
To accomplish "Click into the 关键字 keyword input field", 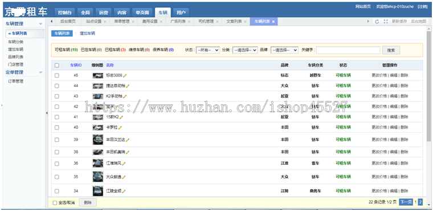I will click(x=348, y=50).
